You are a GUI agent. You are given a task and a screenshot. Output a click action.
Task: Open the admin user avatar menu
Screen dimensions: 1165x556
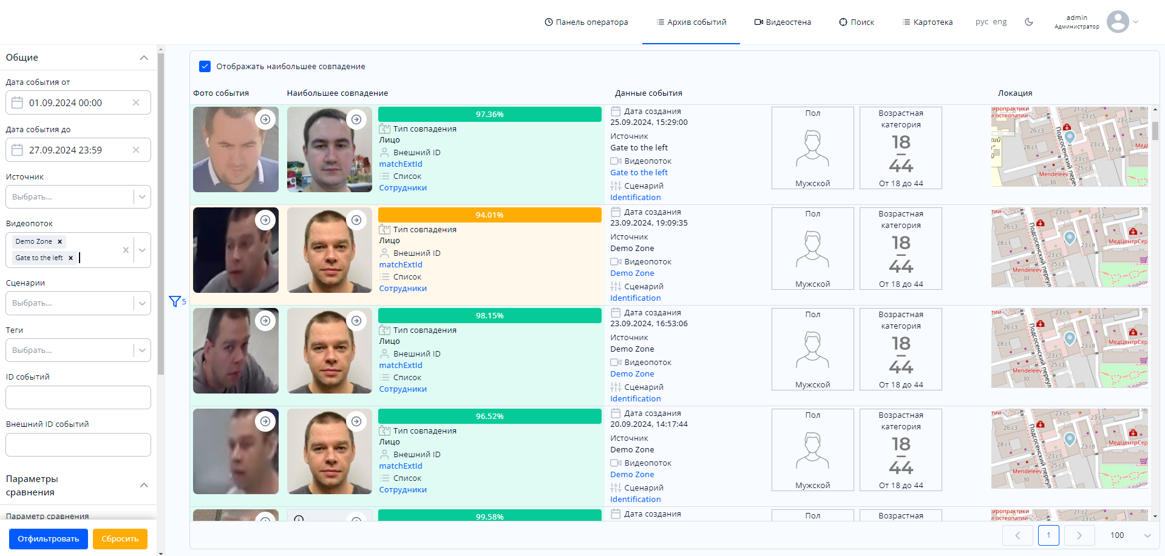pos(1118,22)
